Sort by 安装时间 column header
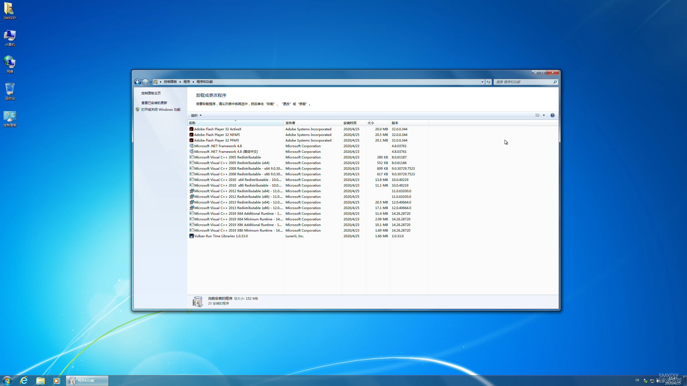Viewport: 687px width, 386px height. pyautogui.click(x=354, y=123)
